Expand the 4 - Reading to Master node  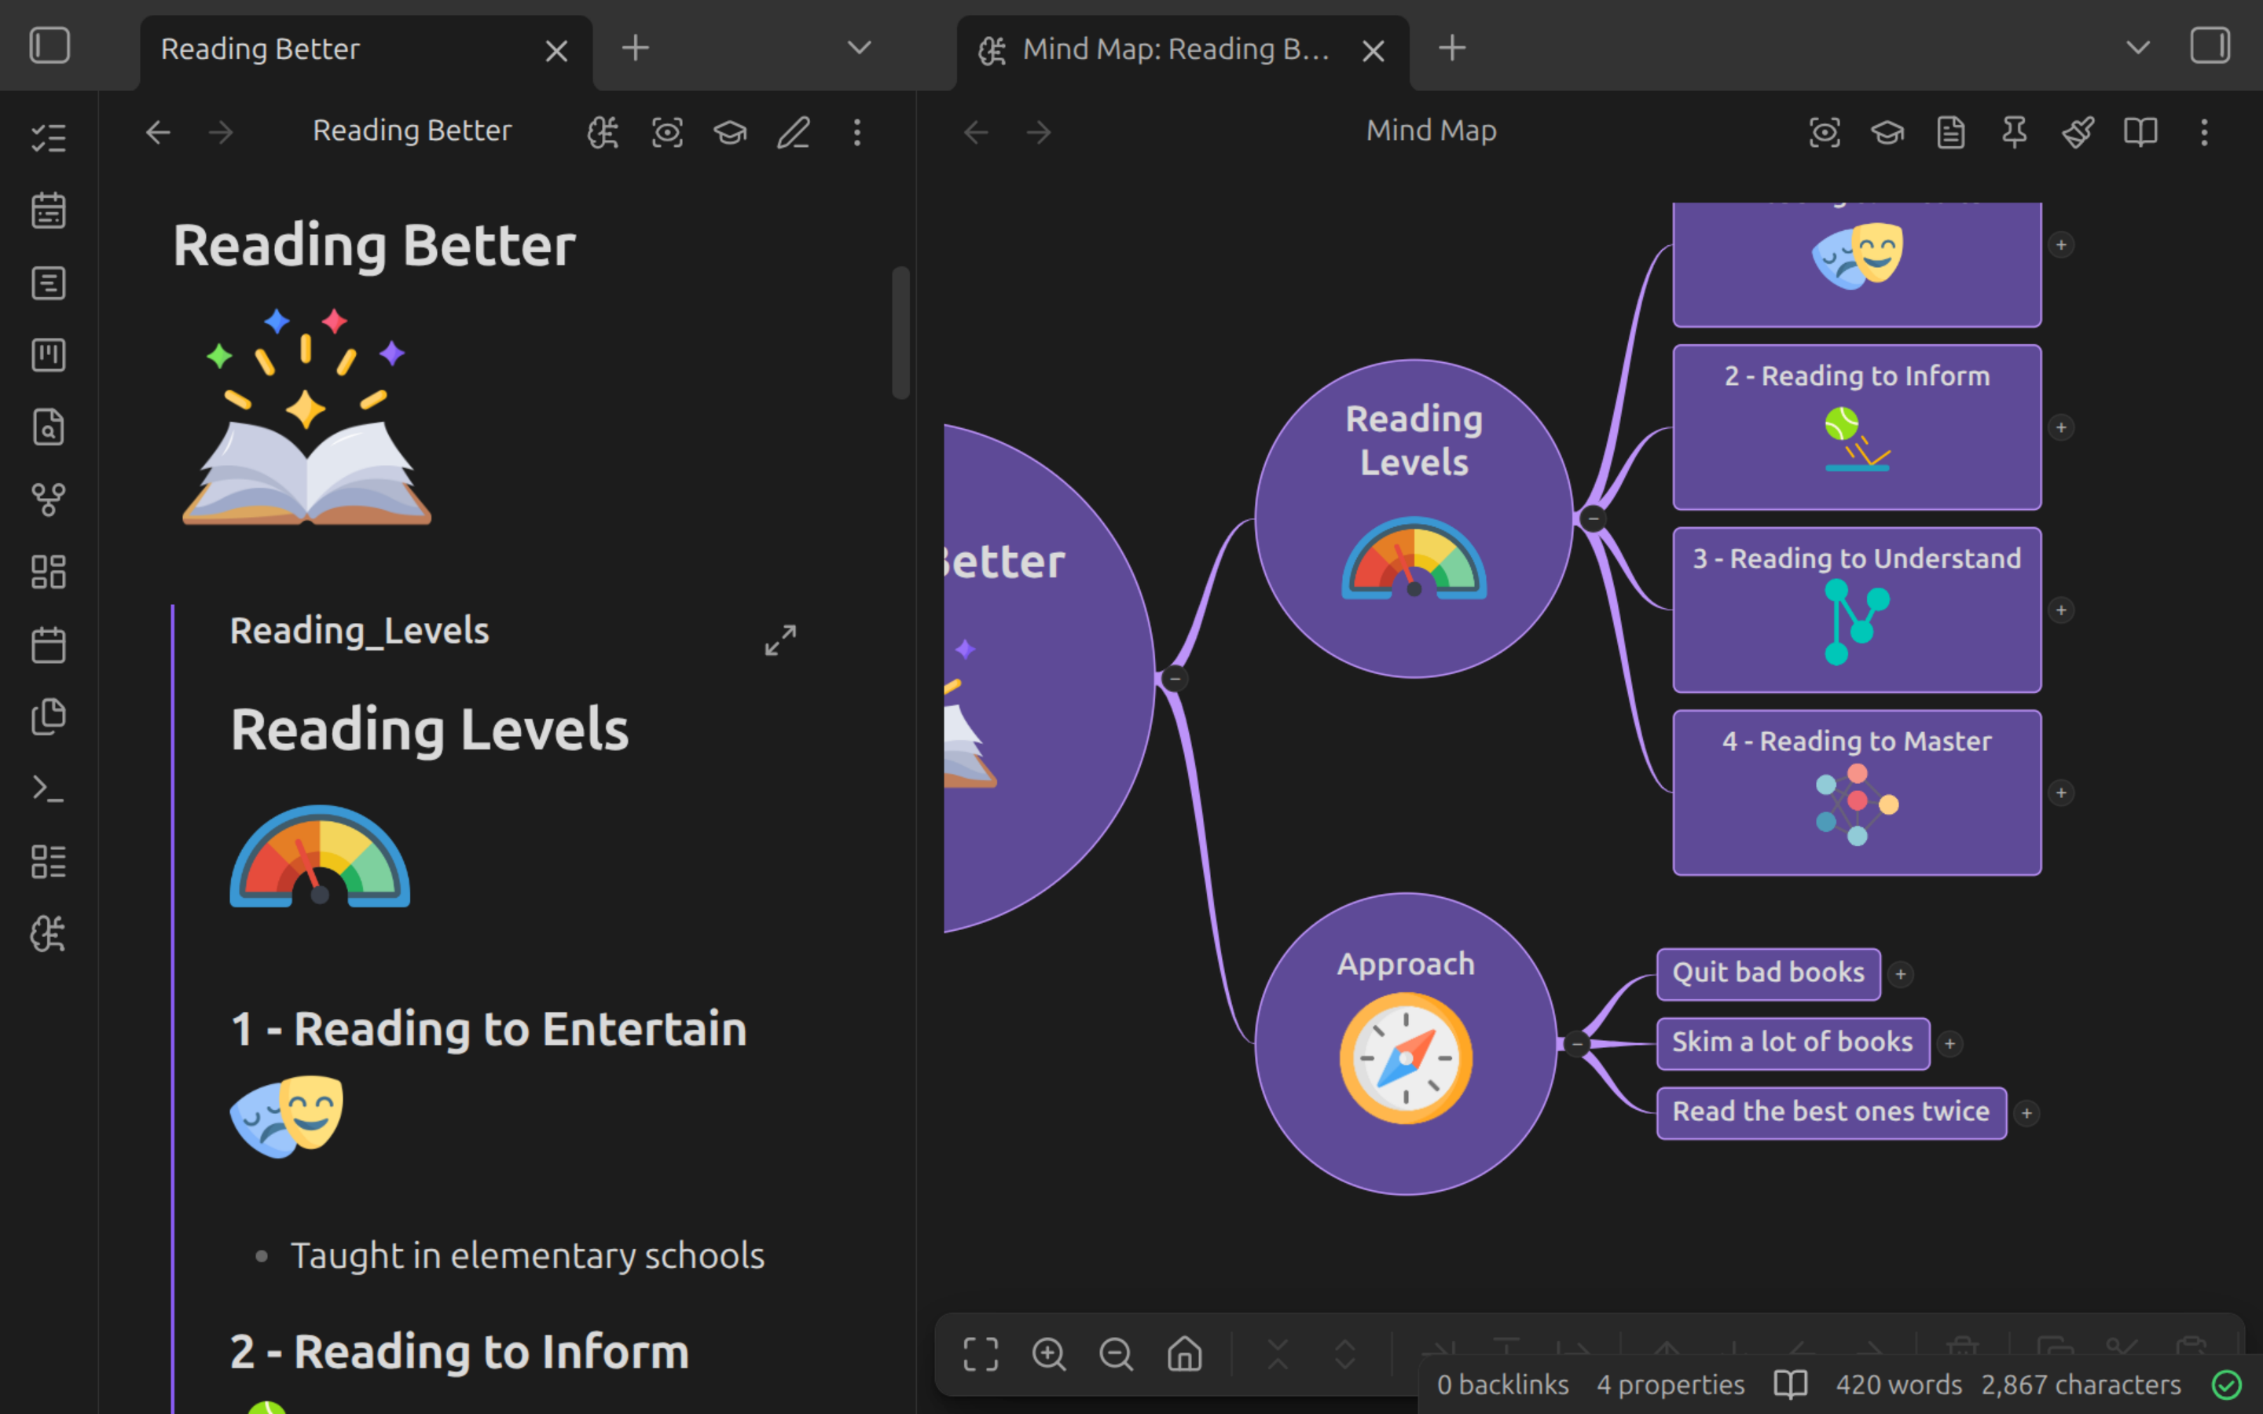[x=2061, y=793]
